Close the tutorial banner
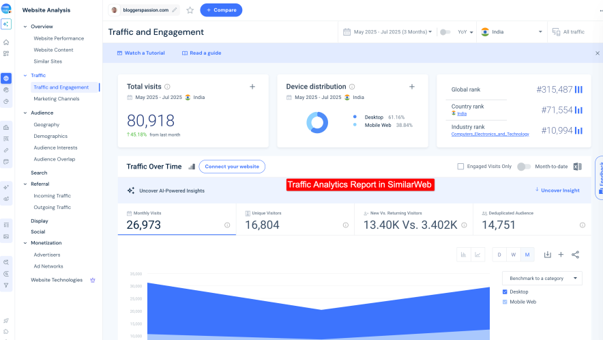Viewport: 603px width, 340px height. click(x=598, y=53)
